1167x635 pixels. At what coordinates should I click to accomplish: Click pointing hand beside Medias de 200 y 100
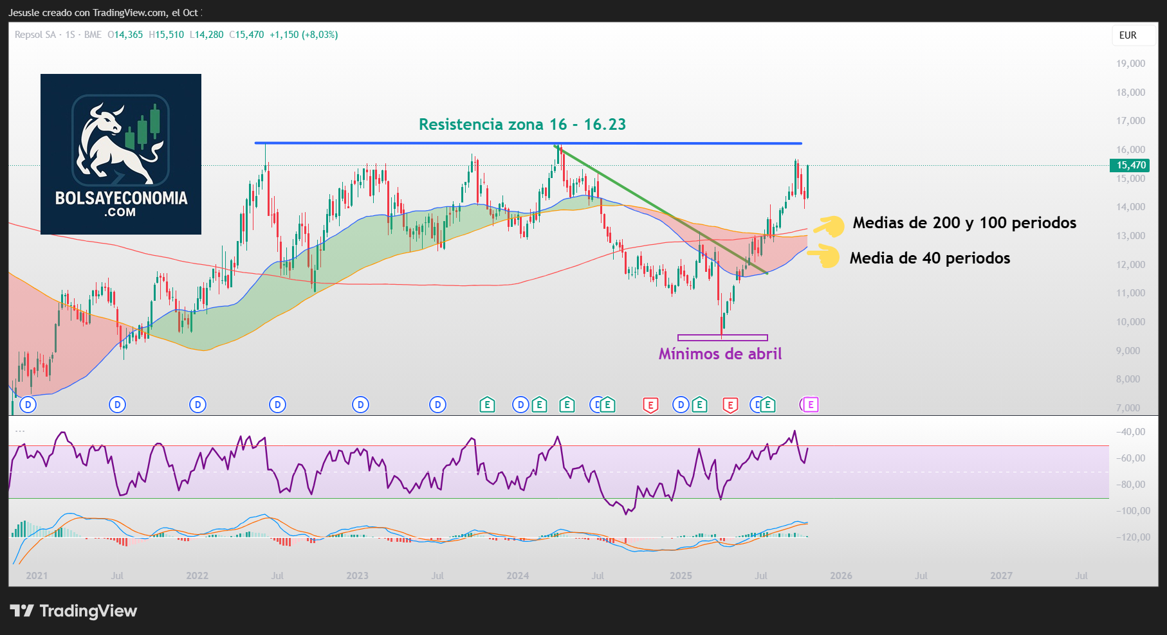(829, 226)
